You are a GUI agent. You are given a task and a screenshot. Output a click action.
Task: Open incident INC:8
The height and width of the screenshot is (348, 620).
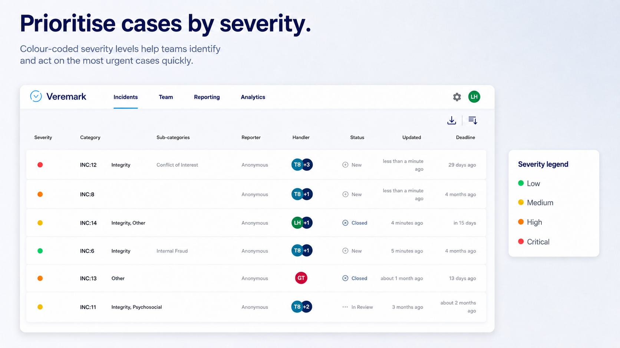pyautogui.click(x=87, y=194)
